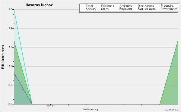Click the cyan Total line color marker
This screenshot has width=181, height=112.
(83, 6)
